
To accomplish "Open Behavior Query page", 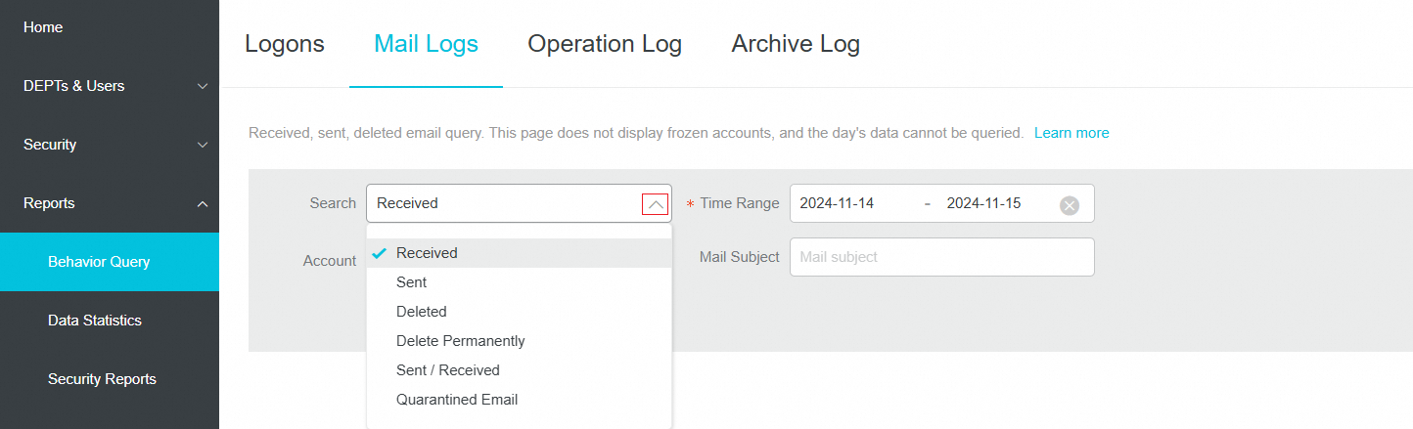I will coord(110,262).
